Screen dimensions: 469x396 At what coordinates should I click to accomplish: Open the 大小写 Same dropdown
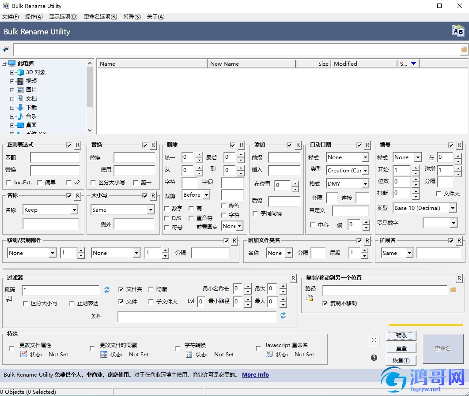151,210
